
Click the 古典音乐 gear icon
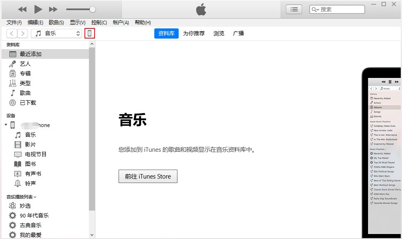click(12, 225)
